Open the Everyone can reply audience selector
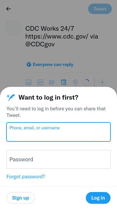Image resolution: width=117 pixels, height=209 pixels. [x=50, y=64]
